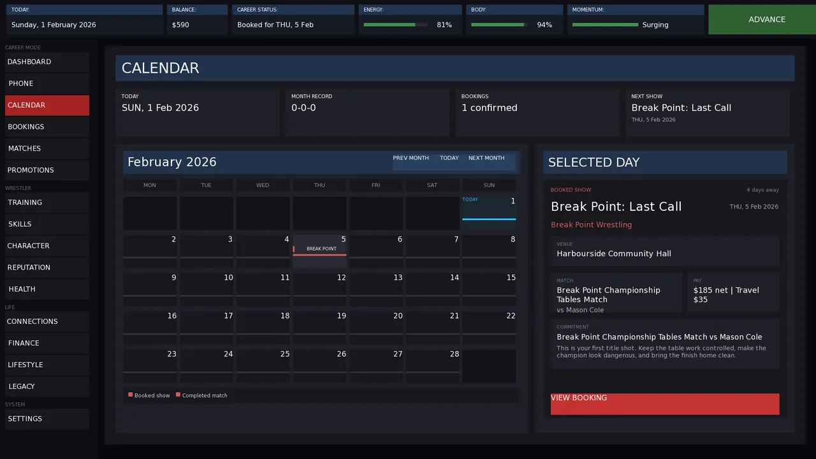816x459 pixels.
Task: Go to the Bookings page
Action: click(x=47, y=127)
